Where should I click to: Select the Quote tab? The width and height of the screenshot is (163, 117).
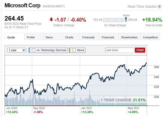[11, 37]
